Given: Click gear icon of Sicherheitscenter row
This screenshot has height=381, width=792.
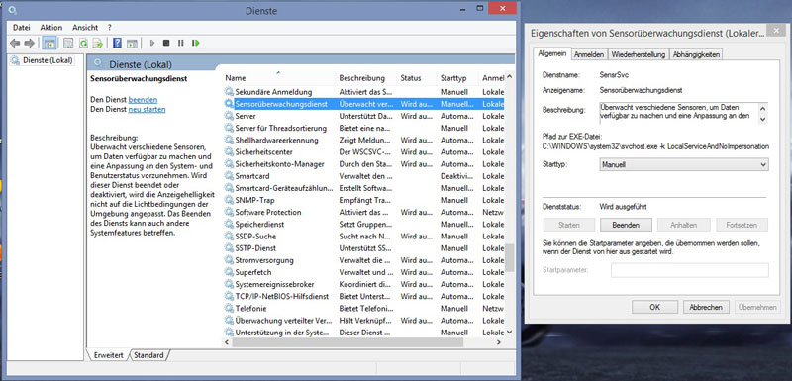Looking at the screenshot, I should 230,152.
